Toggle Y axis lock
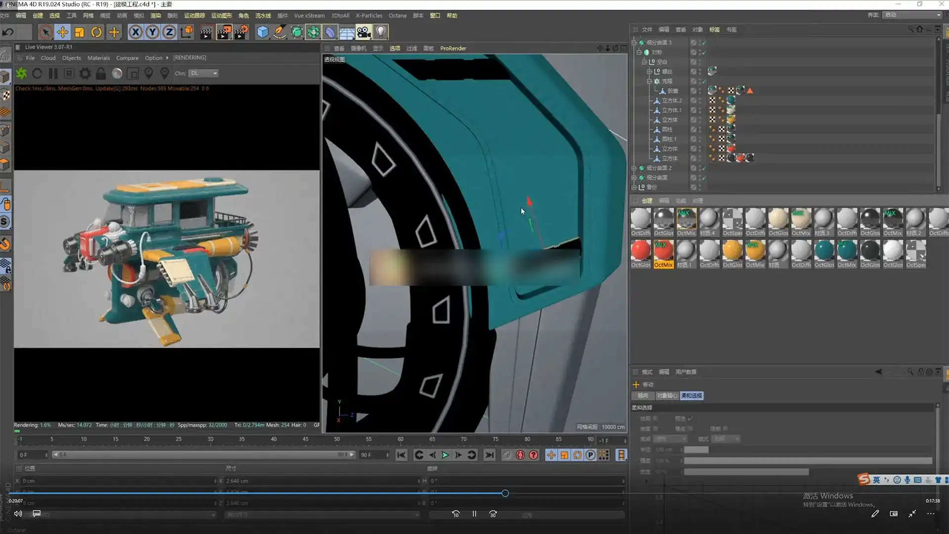The image size is (949, 534). pyautogui.click(x=153, y=33)
